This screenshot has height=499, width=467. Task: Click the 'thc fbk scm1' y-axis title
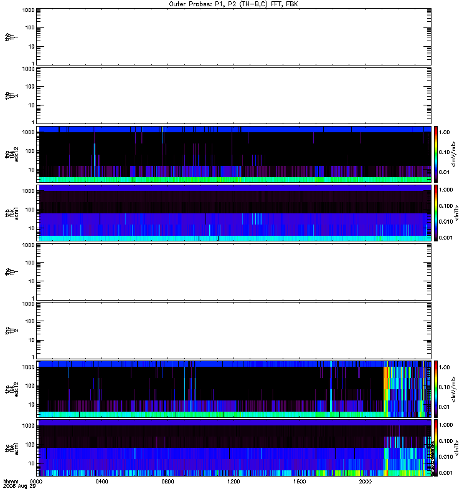[12, 448]
